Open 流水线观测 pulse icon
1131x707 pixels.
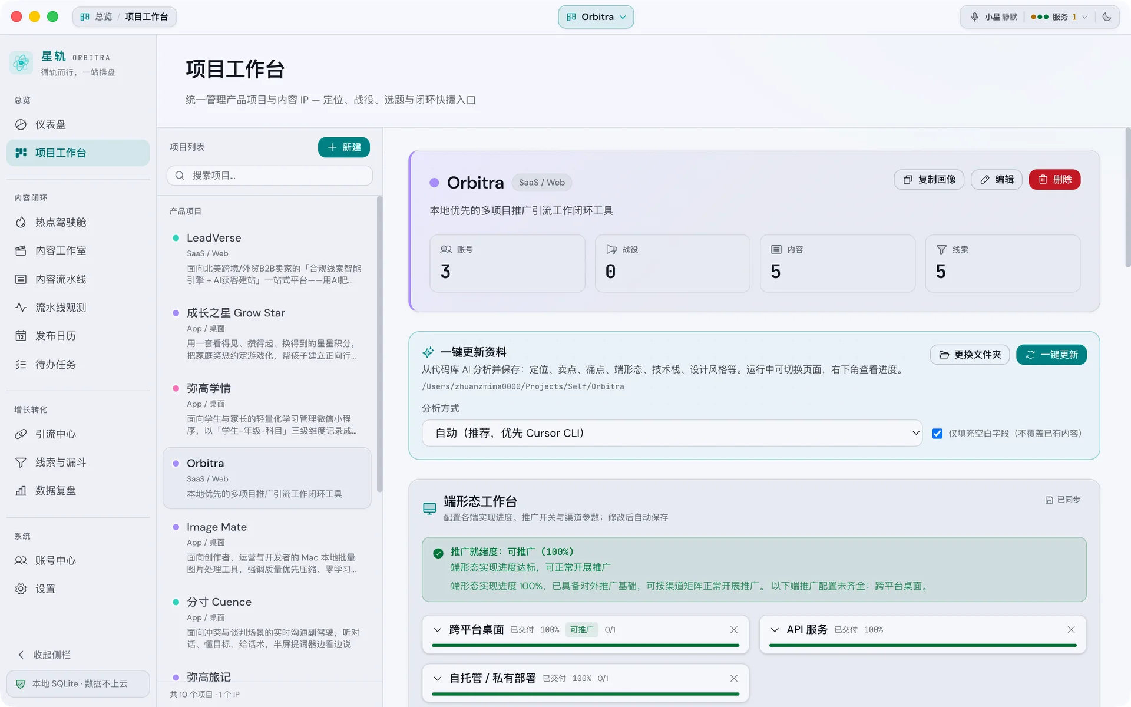pos(21,308)
